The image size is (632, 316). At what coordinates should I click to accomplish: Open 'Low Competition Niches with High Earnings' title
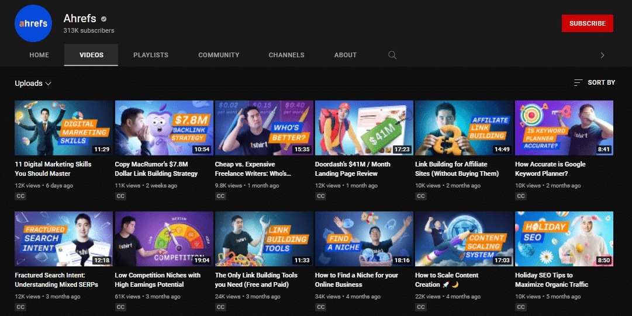click(x=158, y=280)
